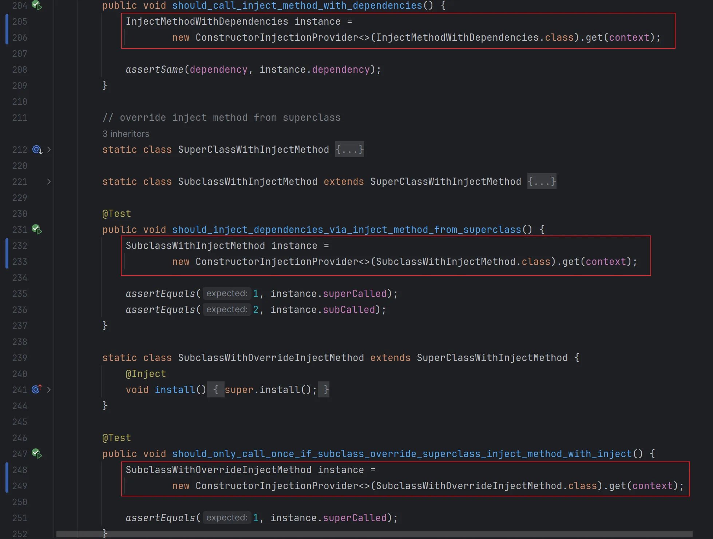This screenshot has width=713, height=539.
Task: Click the should_only_call_once_if_subclass_override method name
Action: (402, 454)
